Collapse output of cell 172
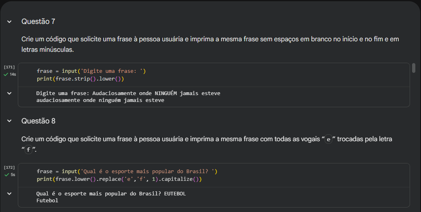The image size is (421, 212). (9, 193)
